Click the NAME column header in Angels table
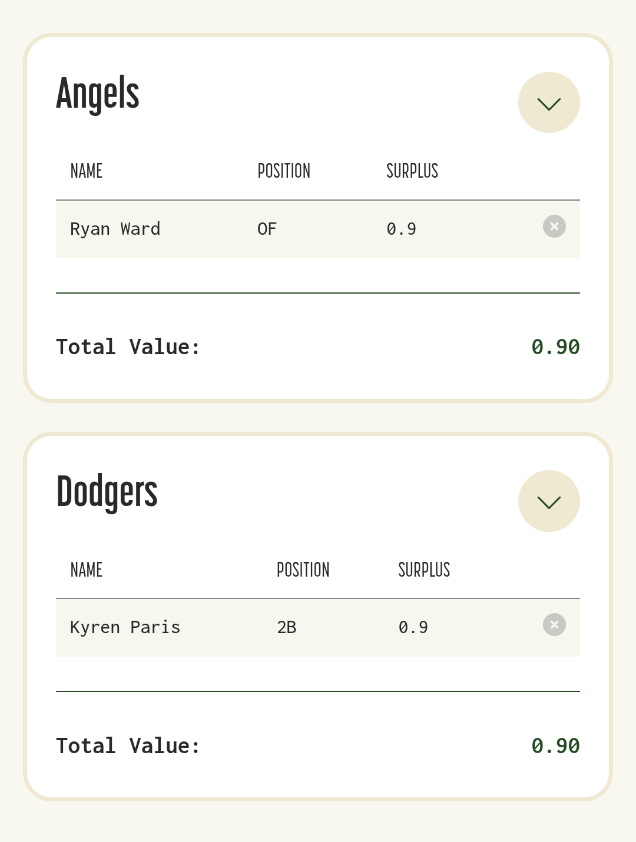 pos(87,171)
